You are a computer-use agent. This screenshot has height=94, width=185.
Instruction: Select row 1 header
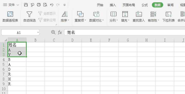[4, 45]
